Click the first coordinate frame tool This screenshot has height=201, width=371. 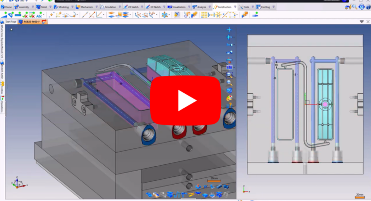pos(138,15)
